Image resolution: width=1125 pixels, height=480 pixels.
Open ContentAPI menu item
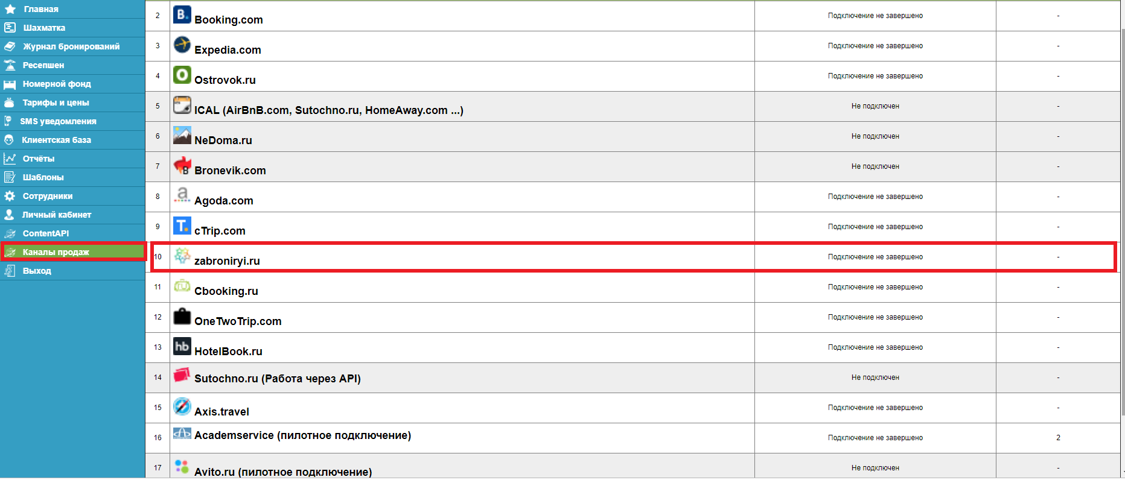(x=46, y=233)
